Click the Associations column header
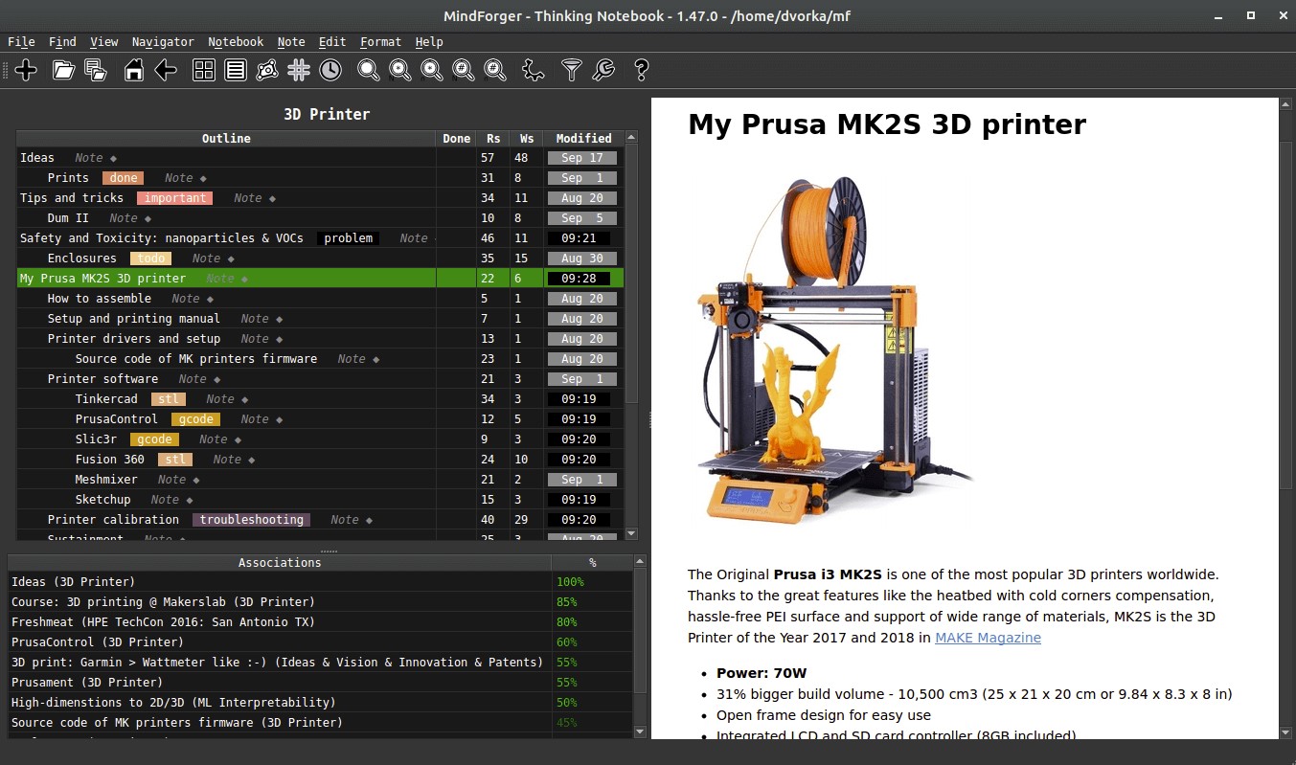This screenshot has height=765, width=1296. [280, 563]
